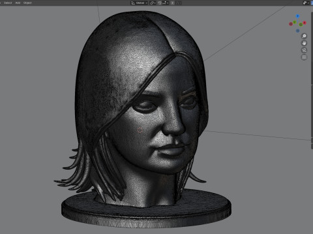The height and width of the screenshot is (234, 313).
Task: Open object type visibility dropdown at top right
Action: (306, 3)
